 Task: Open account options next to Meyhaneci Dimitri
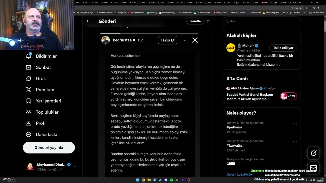[x=76, y=167]
